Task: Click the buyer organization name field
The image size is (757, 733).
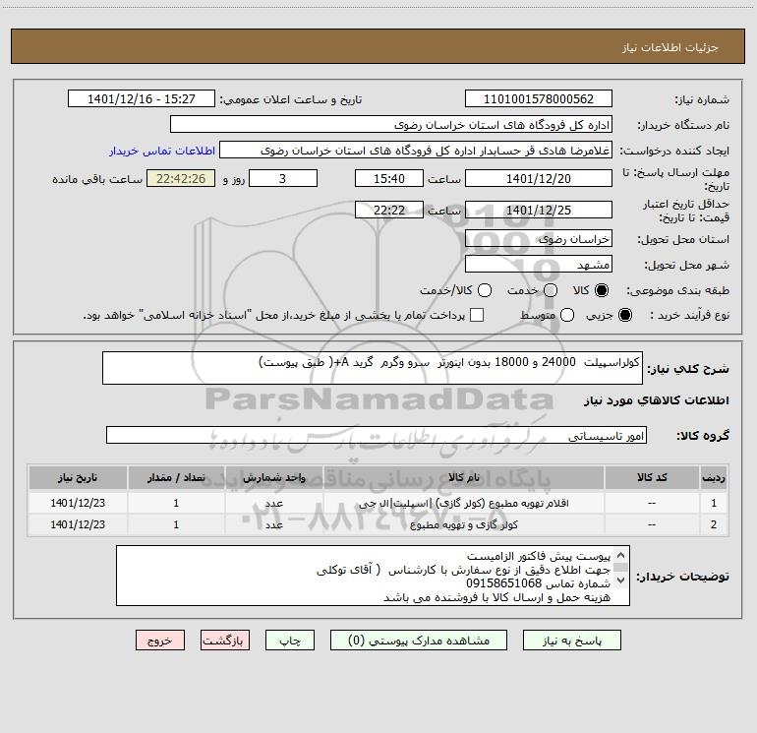Action: pos(391,125)
